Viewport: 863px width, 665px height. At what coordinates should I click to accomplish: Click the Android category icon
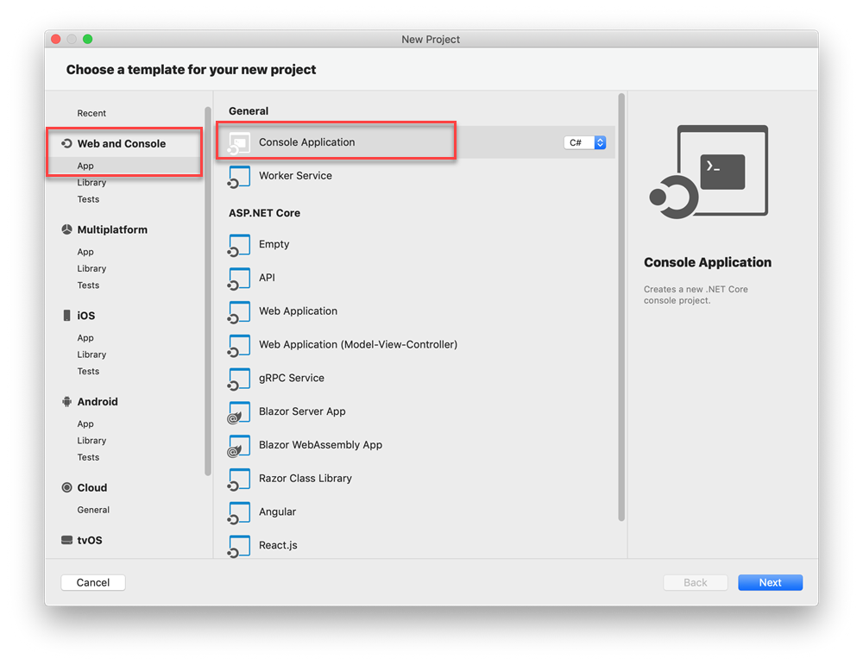[67, 402]
